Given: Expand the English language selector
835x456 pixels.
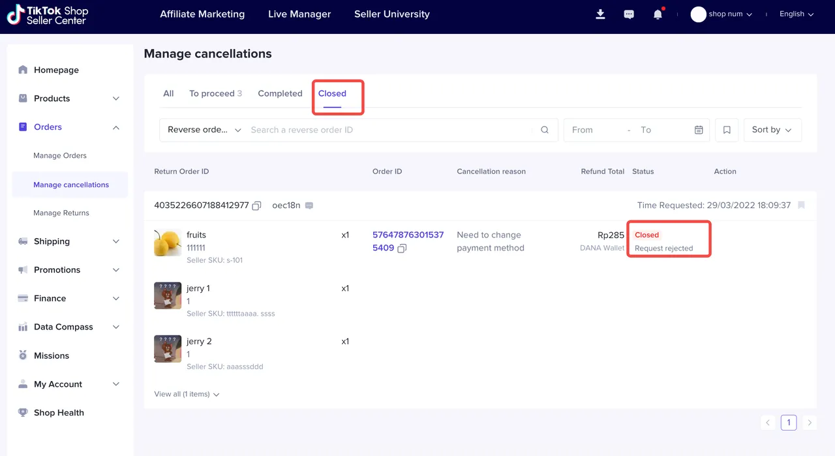Looking at the screenshot, I should click(x=797, y=14).
